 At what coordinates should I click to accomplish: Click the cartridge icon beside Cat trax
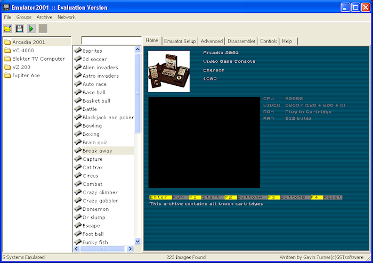tap(78, 167)
